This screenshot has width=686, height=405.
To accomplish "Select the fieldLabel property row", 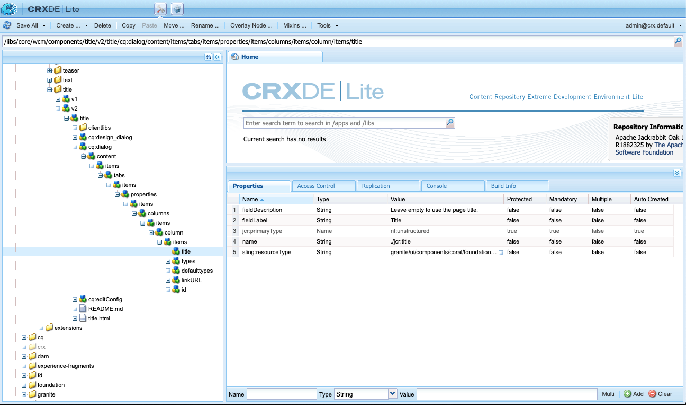I will [x=450, y=220].
